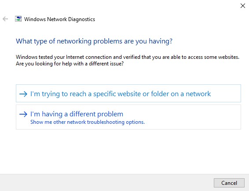The image size is (249, 191).
Task: Click the words "folder on a network"
Action: [181, 94]
